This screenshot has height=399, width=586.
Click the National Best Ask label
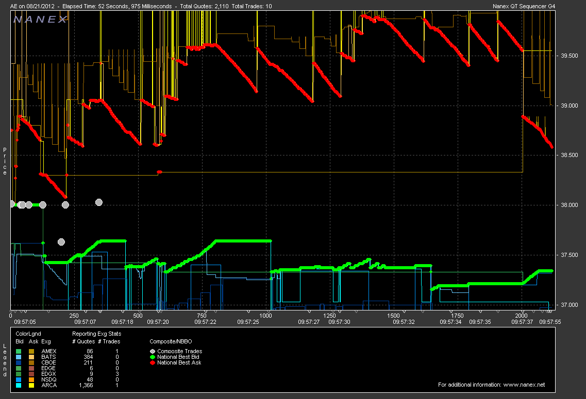(x=179, y=362)
